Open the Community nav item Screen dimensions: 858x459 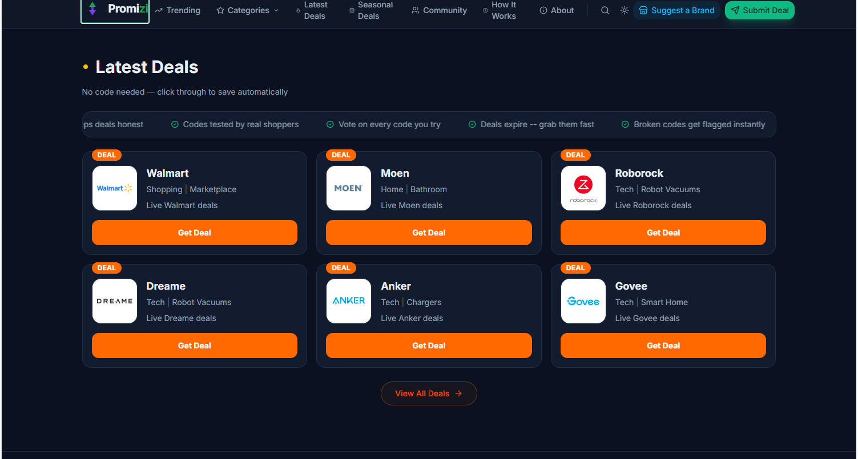click(440, 10)
